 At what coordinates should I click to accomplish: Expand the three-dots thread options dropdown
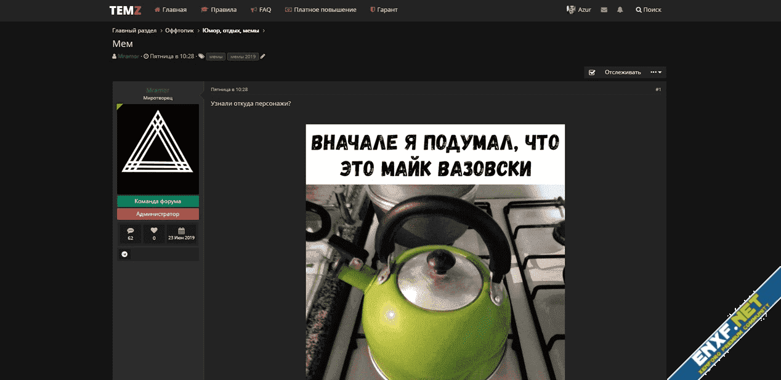[656, 72]
